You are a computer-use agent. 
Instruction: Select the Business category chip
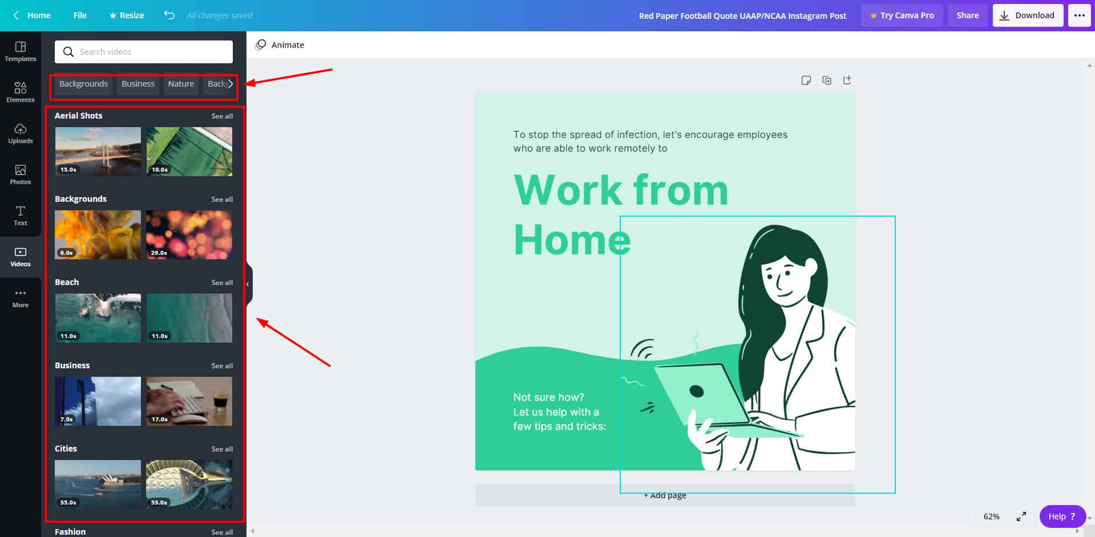pos(138,84)
